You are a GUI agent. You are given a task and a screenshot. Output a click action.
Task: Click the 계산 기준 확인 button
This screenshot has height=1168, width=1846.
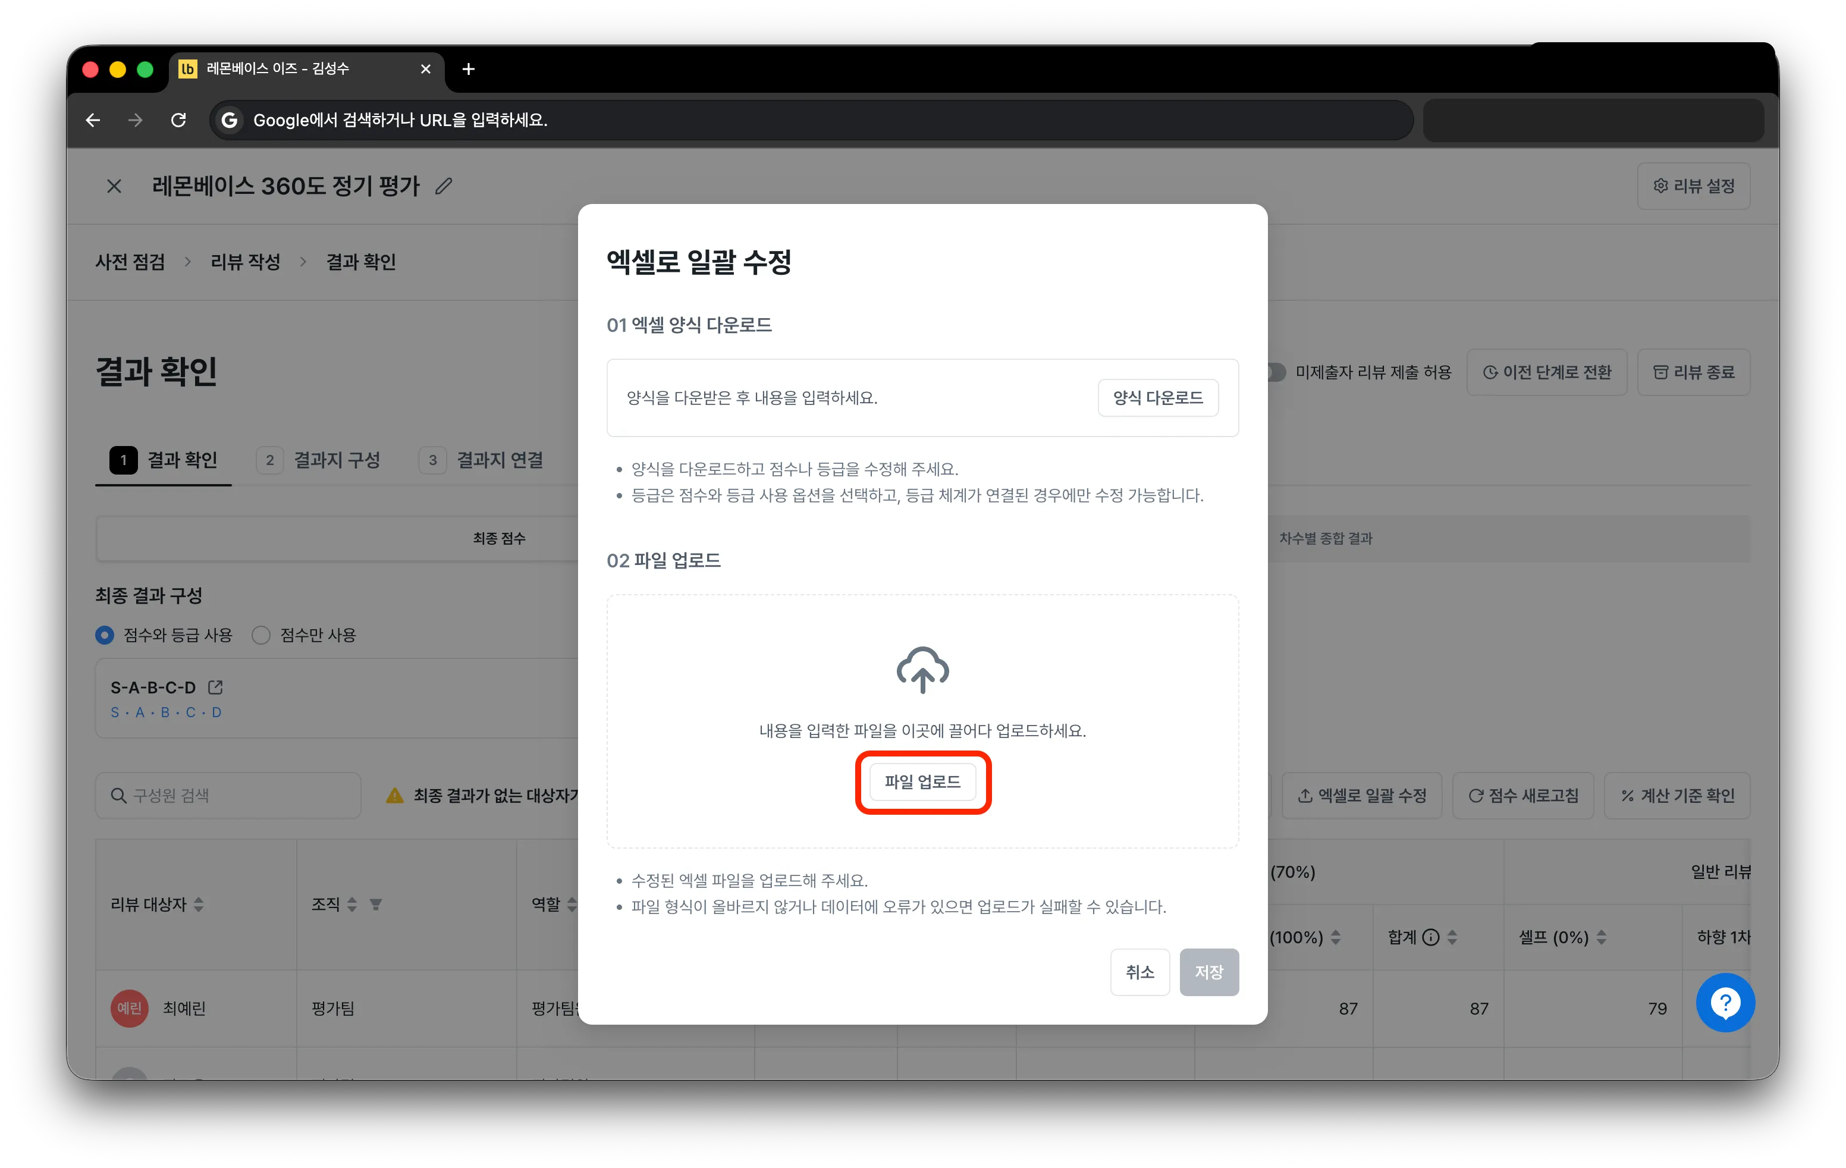click(x=1677, y=795)
